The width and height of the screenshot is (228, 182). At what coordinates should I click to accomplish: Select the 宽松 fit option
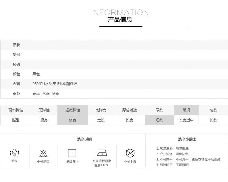click(101, 120)
